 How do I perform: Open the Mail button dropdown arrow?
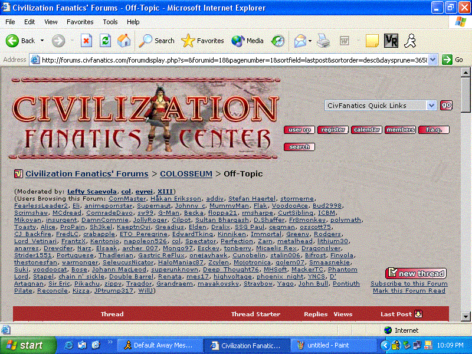(310, 41)
